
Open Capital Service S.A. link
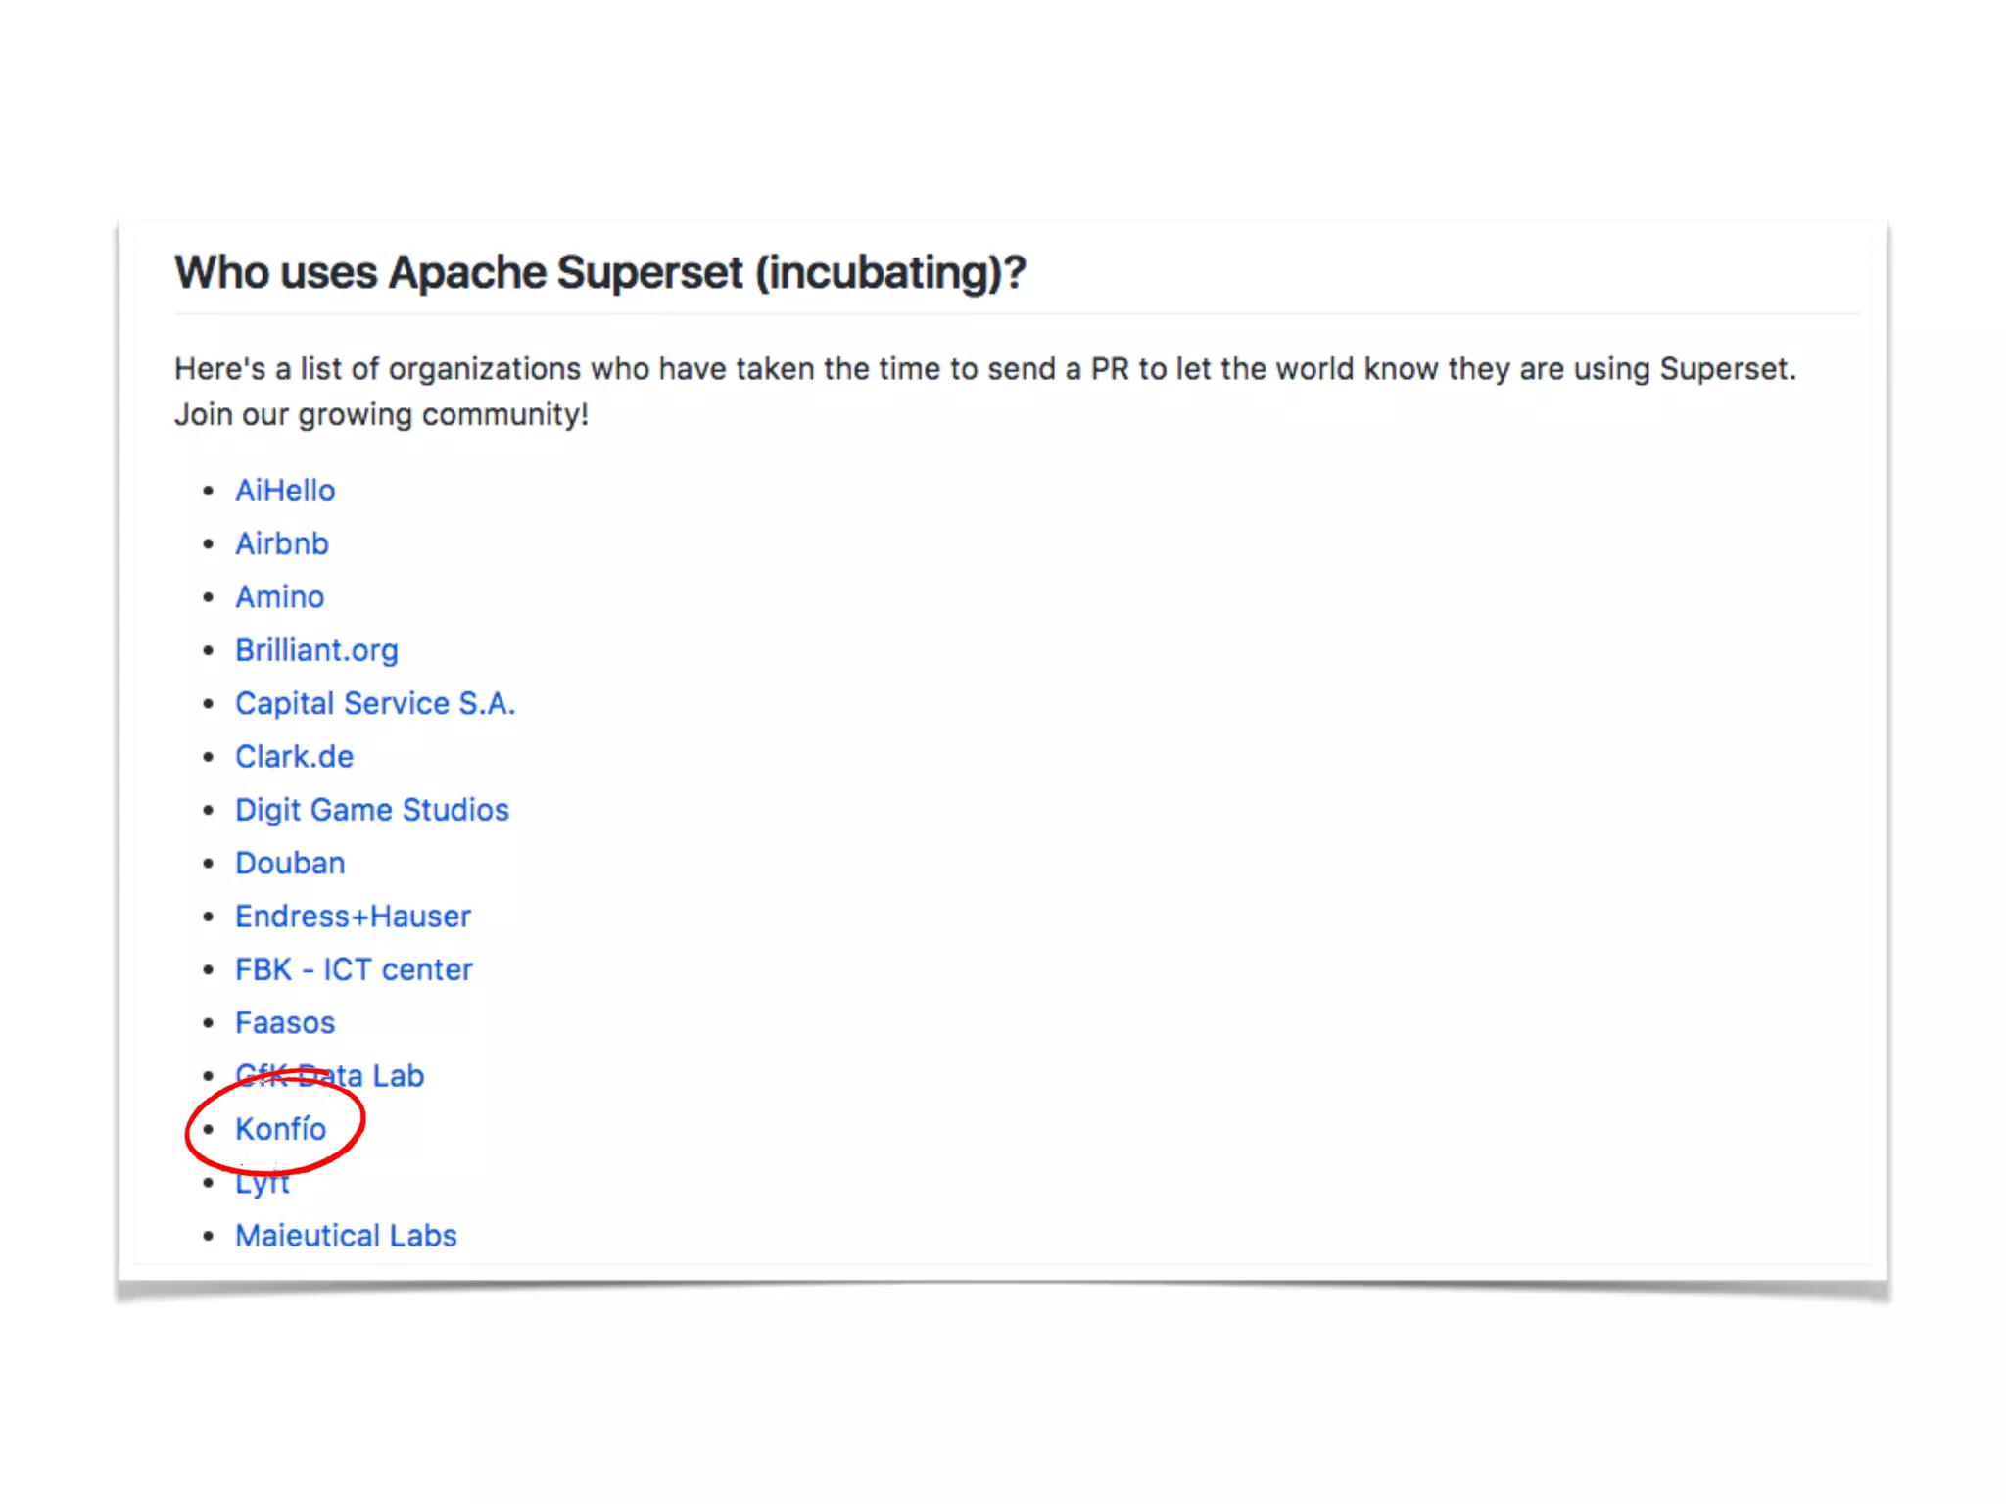click(x=374, y=703)
